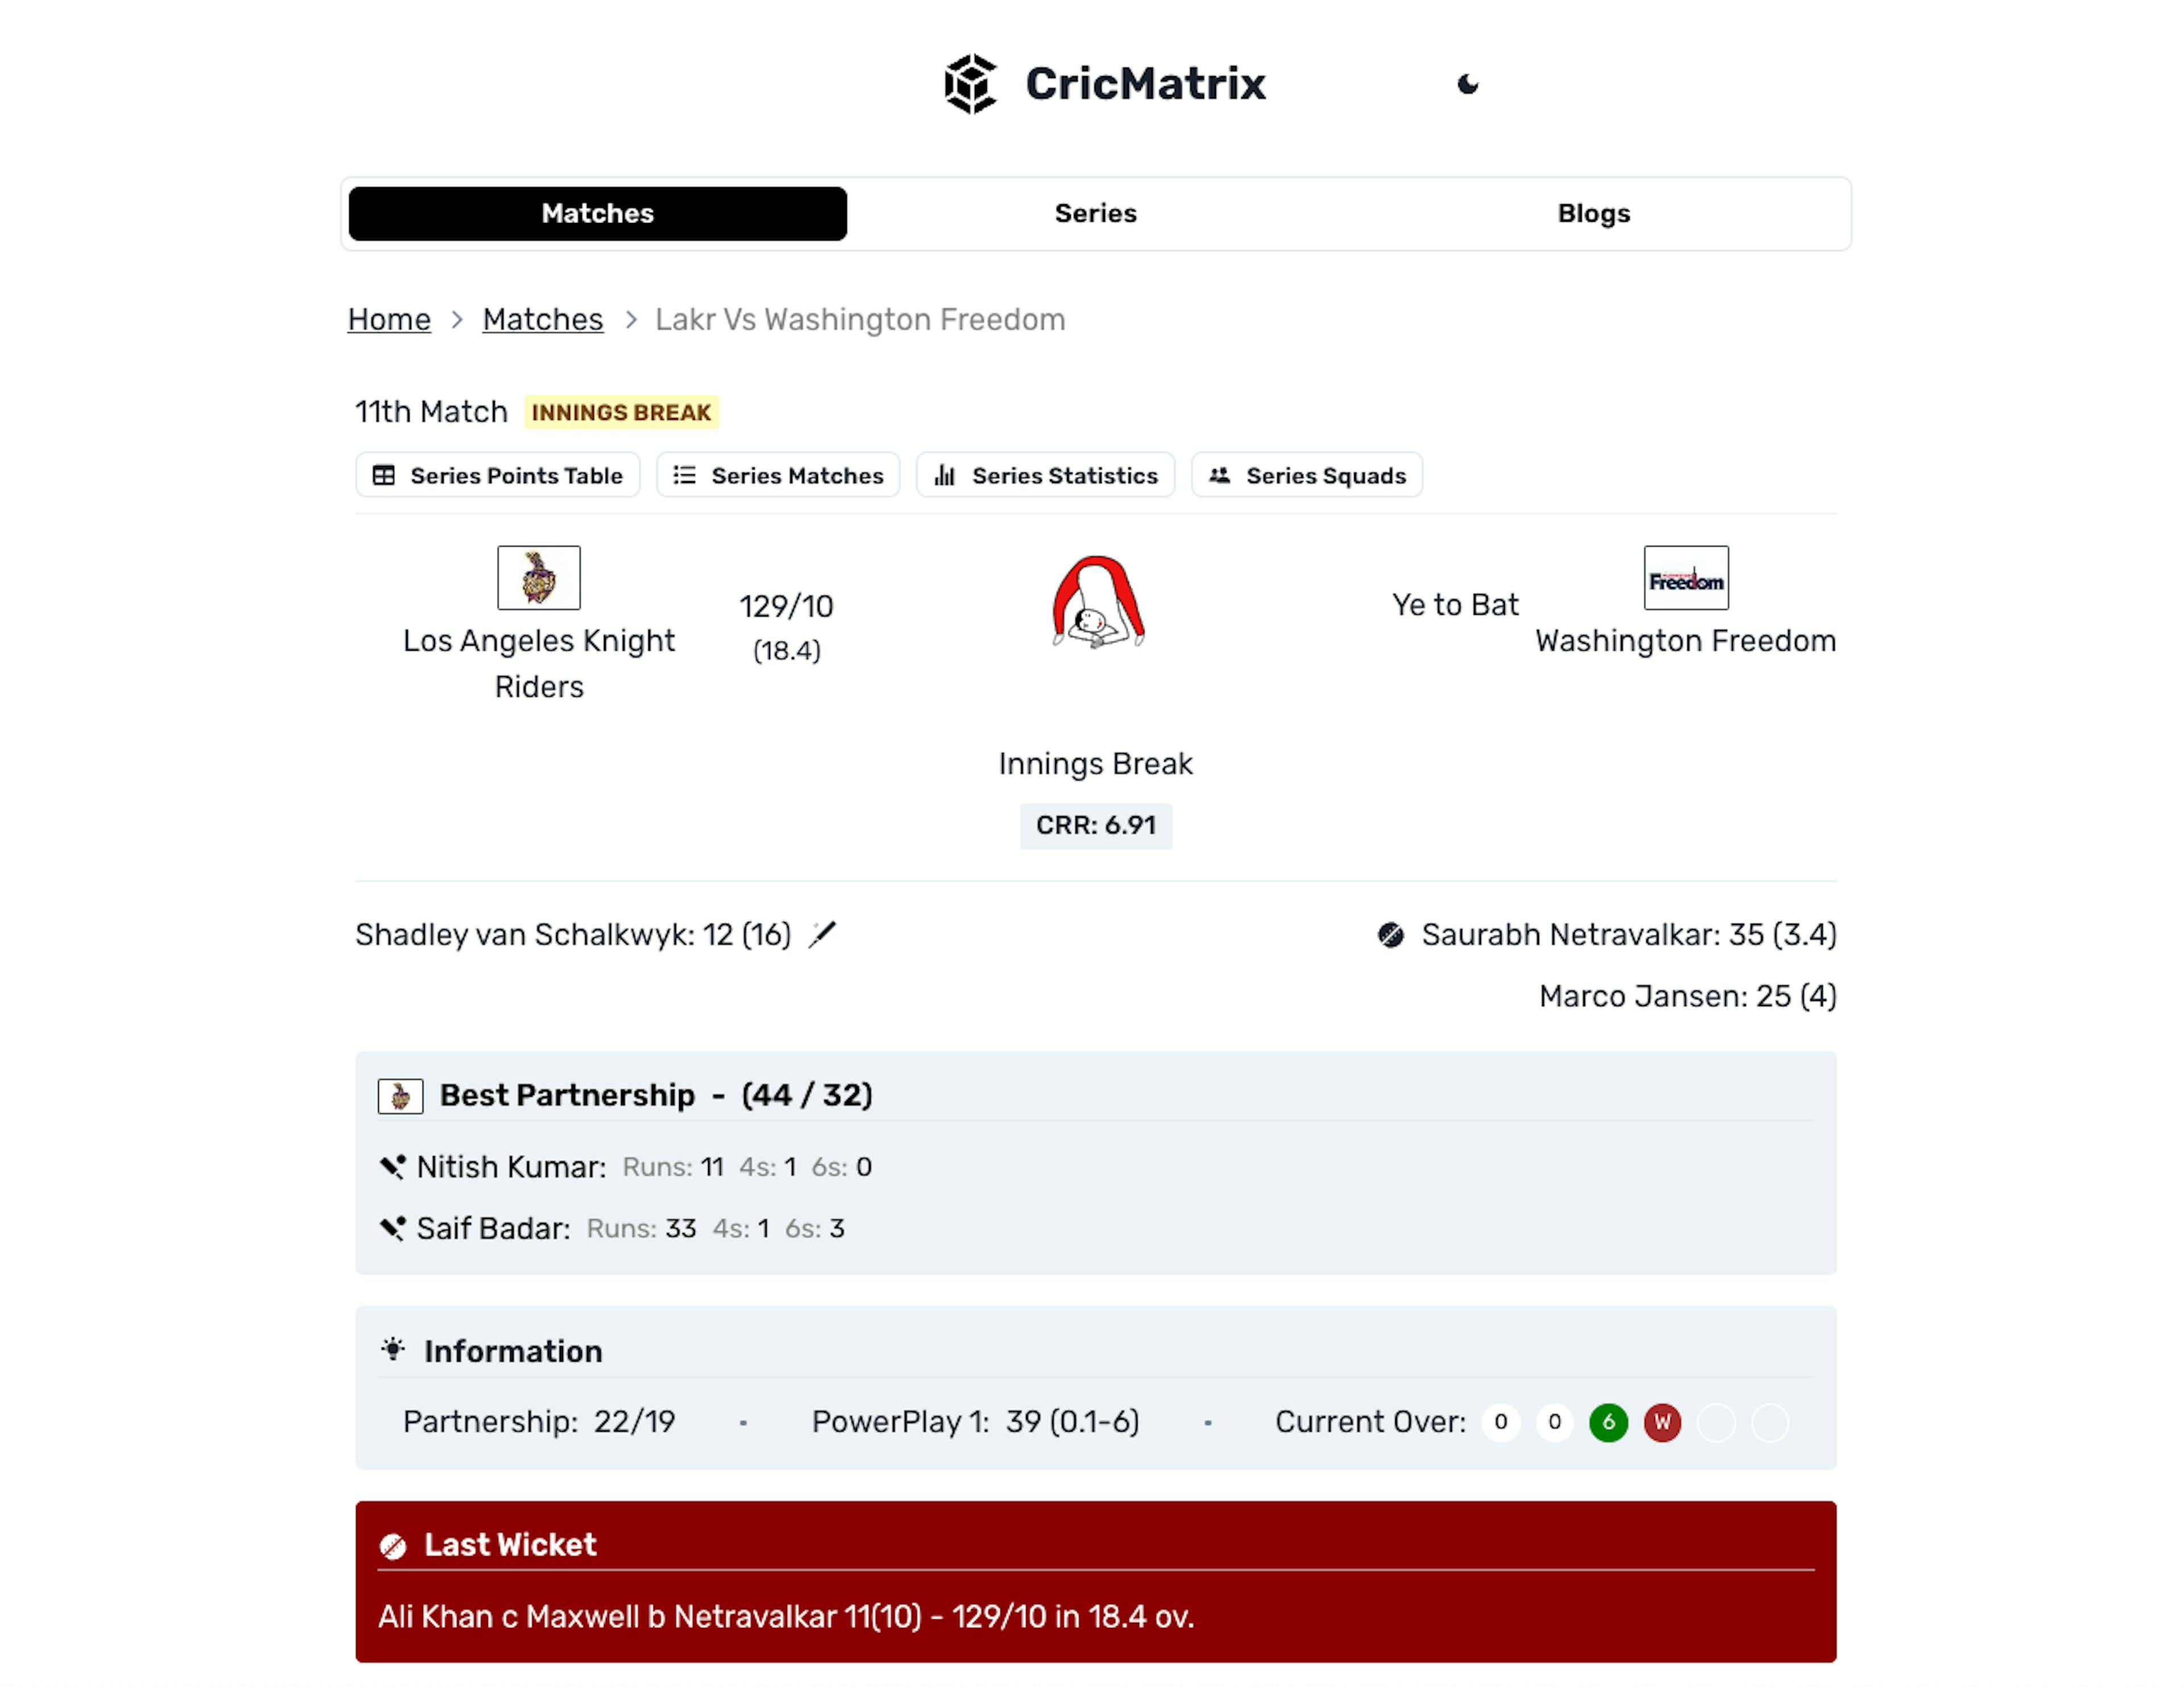Click the Home breadcrumb link

[x=390, y=319]
